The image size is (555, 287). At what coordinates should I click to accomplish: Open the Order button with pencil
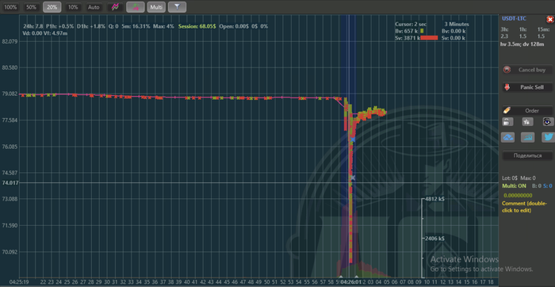[527, 110]
